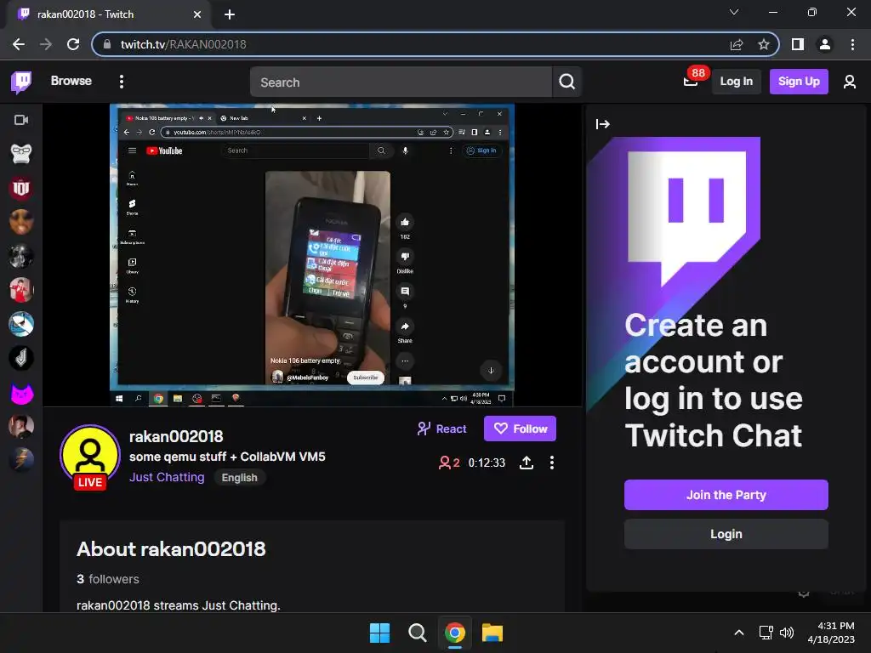871x653 pixels.
Task: Click the Log In button
Action: (736, 82)
